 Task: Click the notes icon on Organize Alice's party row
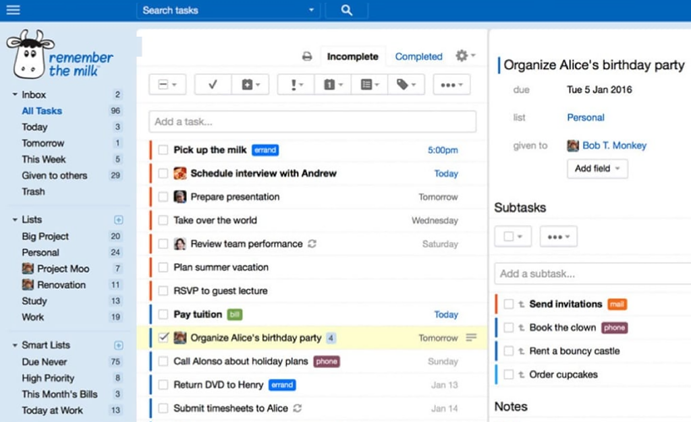click(471, 338)
